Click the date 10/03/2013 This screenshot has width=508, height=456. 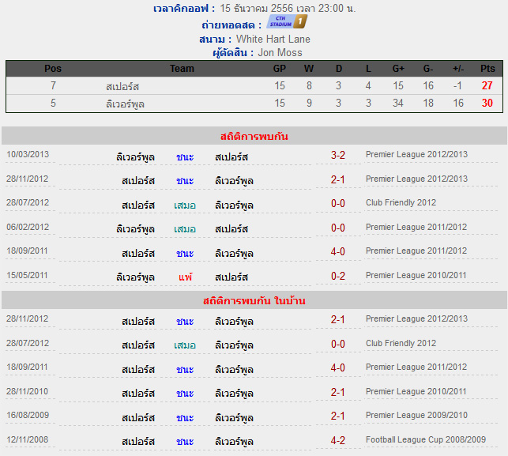(28, 154)
